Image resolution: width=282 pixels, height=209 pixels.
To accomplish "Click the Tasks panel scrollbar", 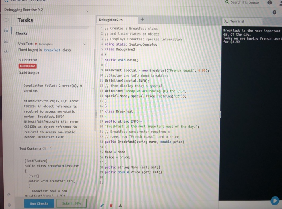I will click(95, 90).
